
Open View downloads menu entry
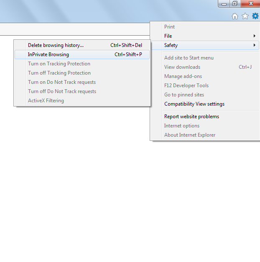182,67
